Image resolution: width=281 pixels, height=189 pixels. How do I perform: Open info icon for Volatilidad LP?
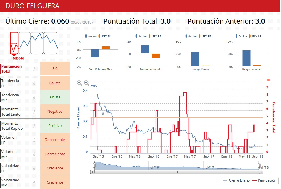34,168
